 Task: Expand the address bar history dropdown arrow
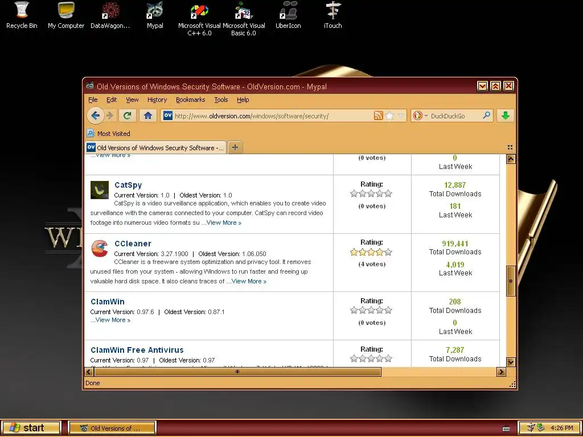pos(400,116)
